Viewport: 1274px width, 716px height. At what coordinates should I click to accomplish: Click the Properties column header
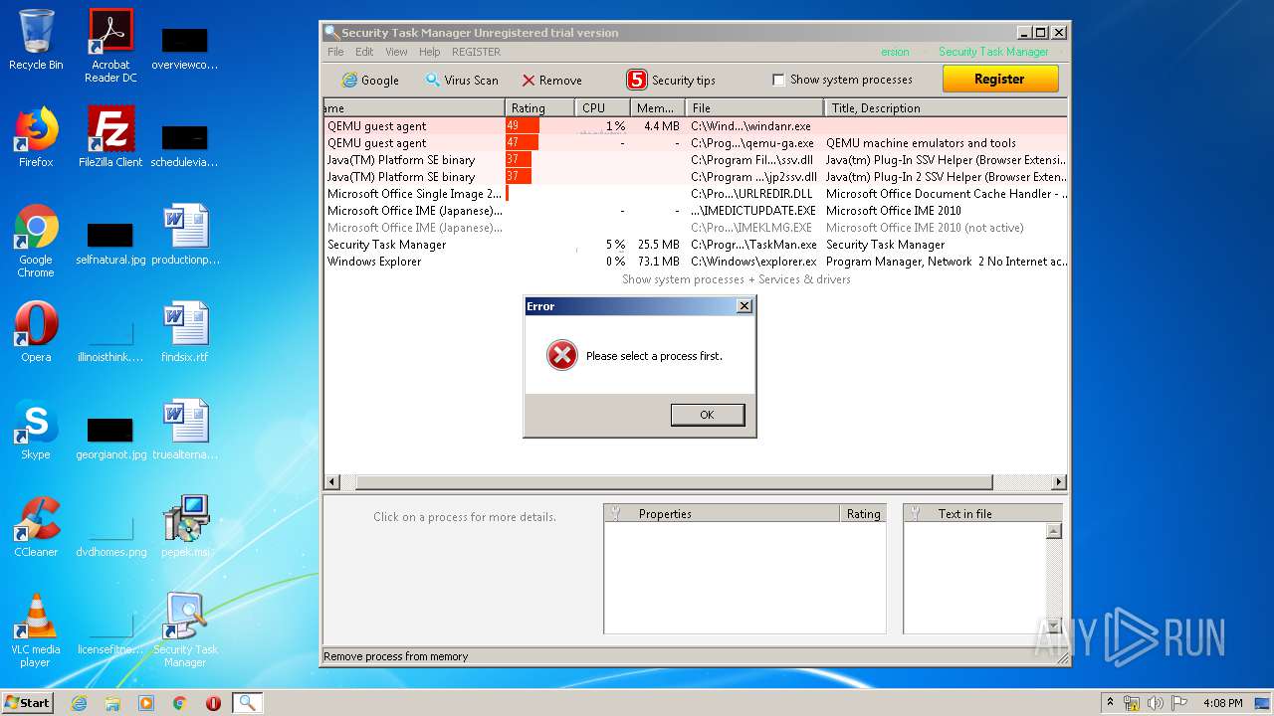coord(723,513)
